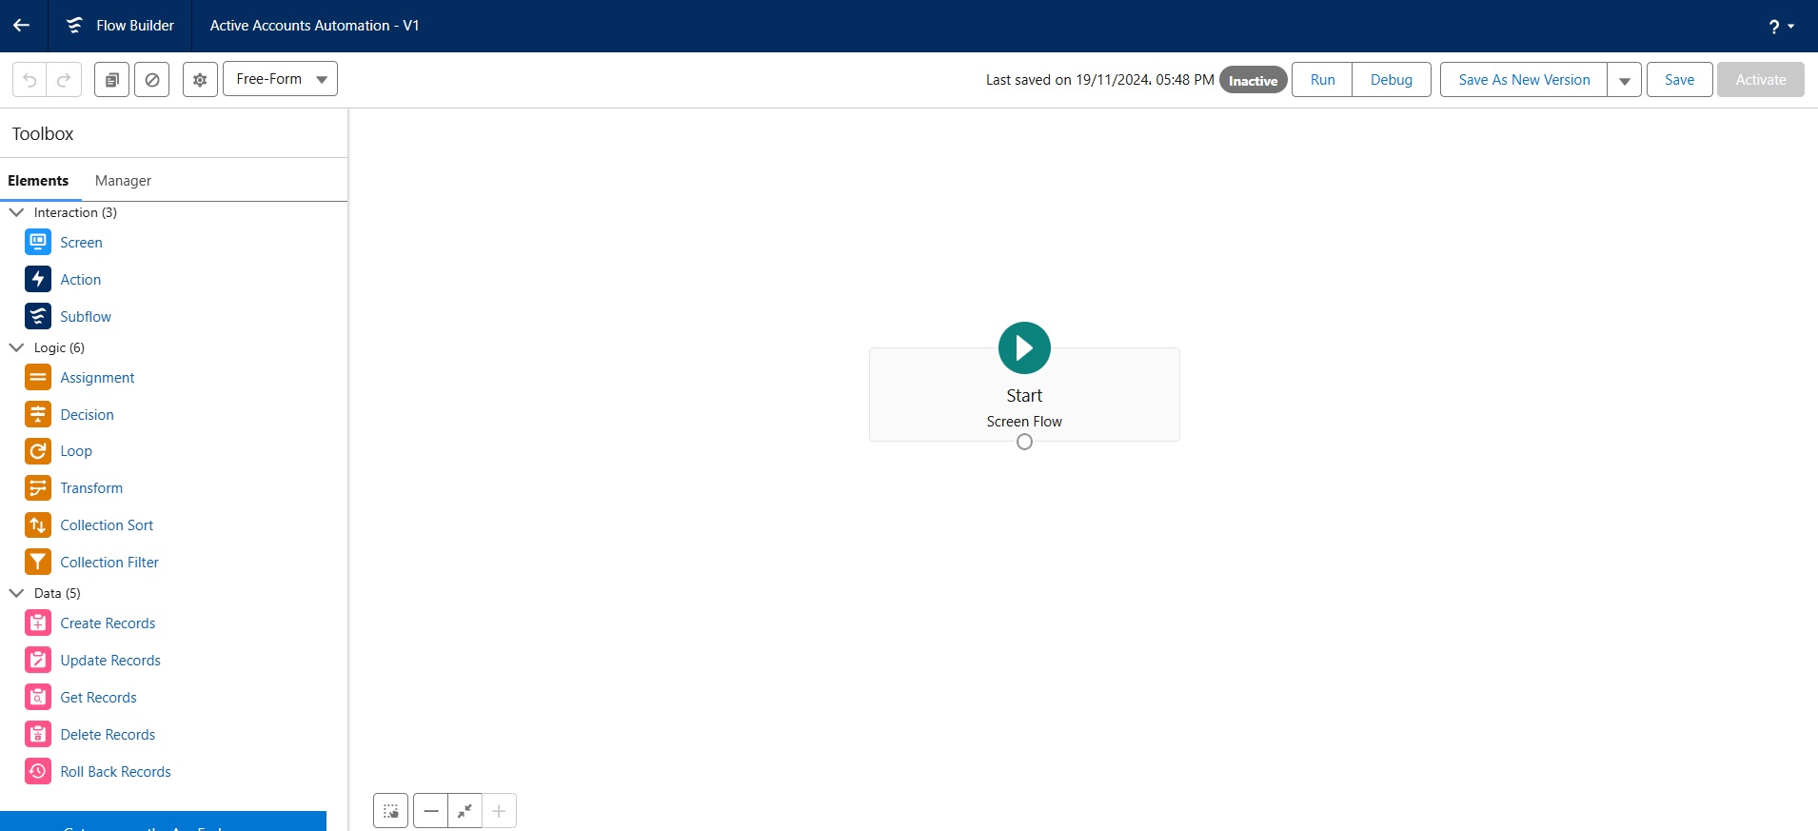Click the Flow Builder logo icon
Viewport: 1818px width, 831px height.
pyautogui.click(x=74, y=26)
